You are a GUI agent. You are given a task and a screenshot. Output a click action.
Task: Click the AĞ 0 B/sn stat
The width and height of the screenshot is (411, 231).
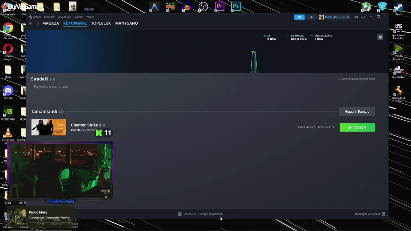click(x=270, y=37)
